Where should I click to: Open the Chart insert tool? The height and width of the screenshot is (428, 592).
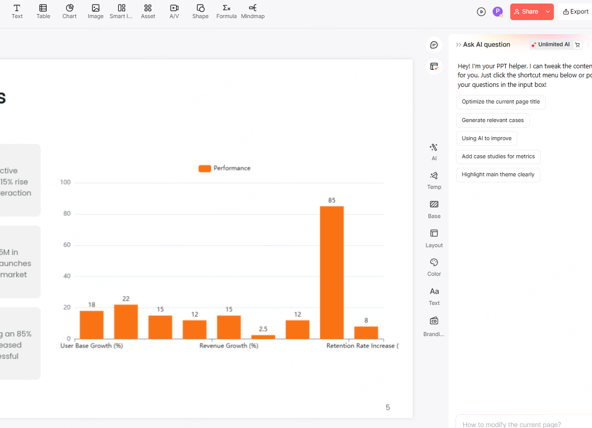tap(69, 11)
